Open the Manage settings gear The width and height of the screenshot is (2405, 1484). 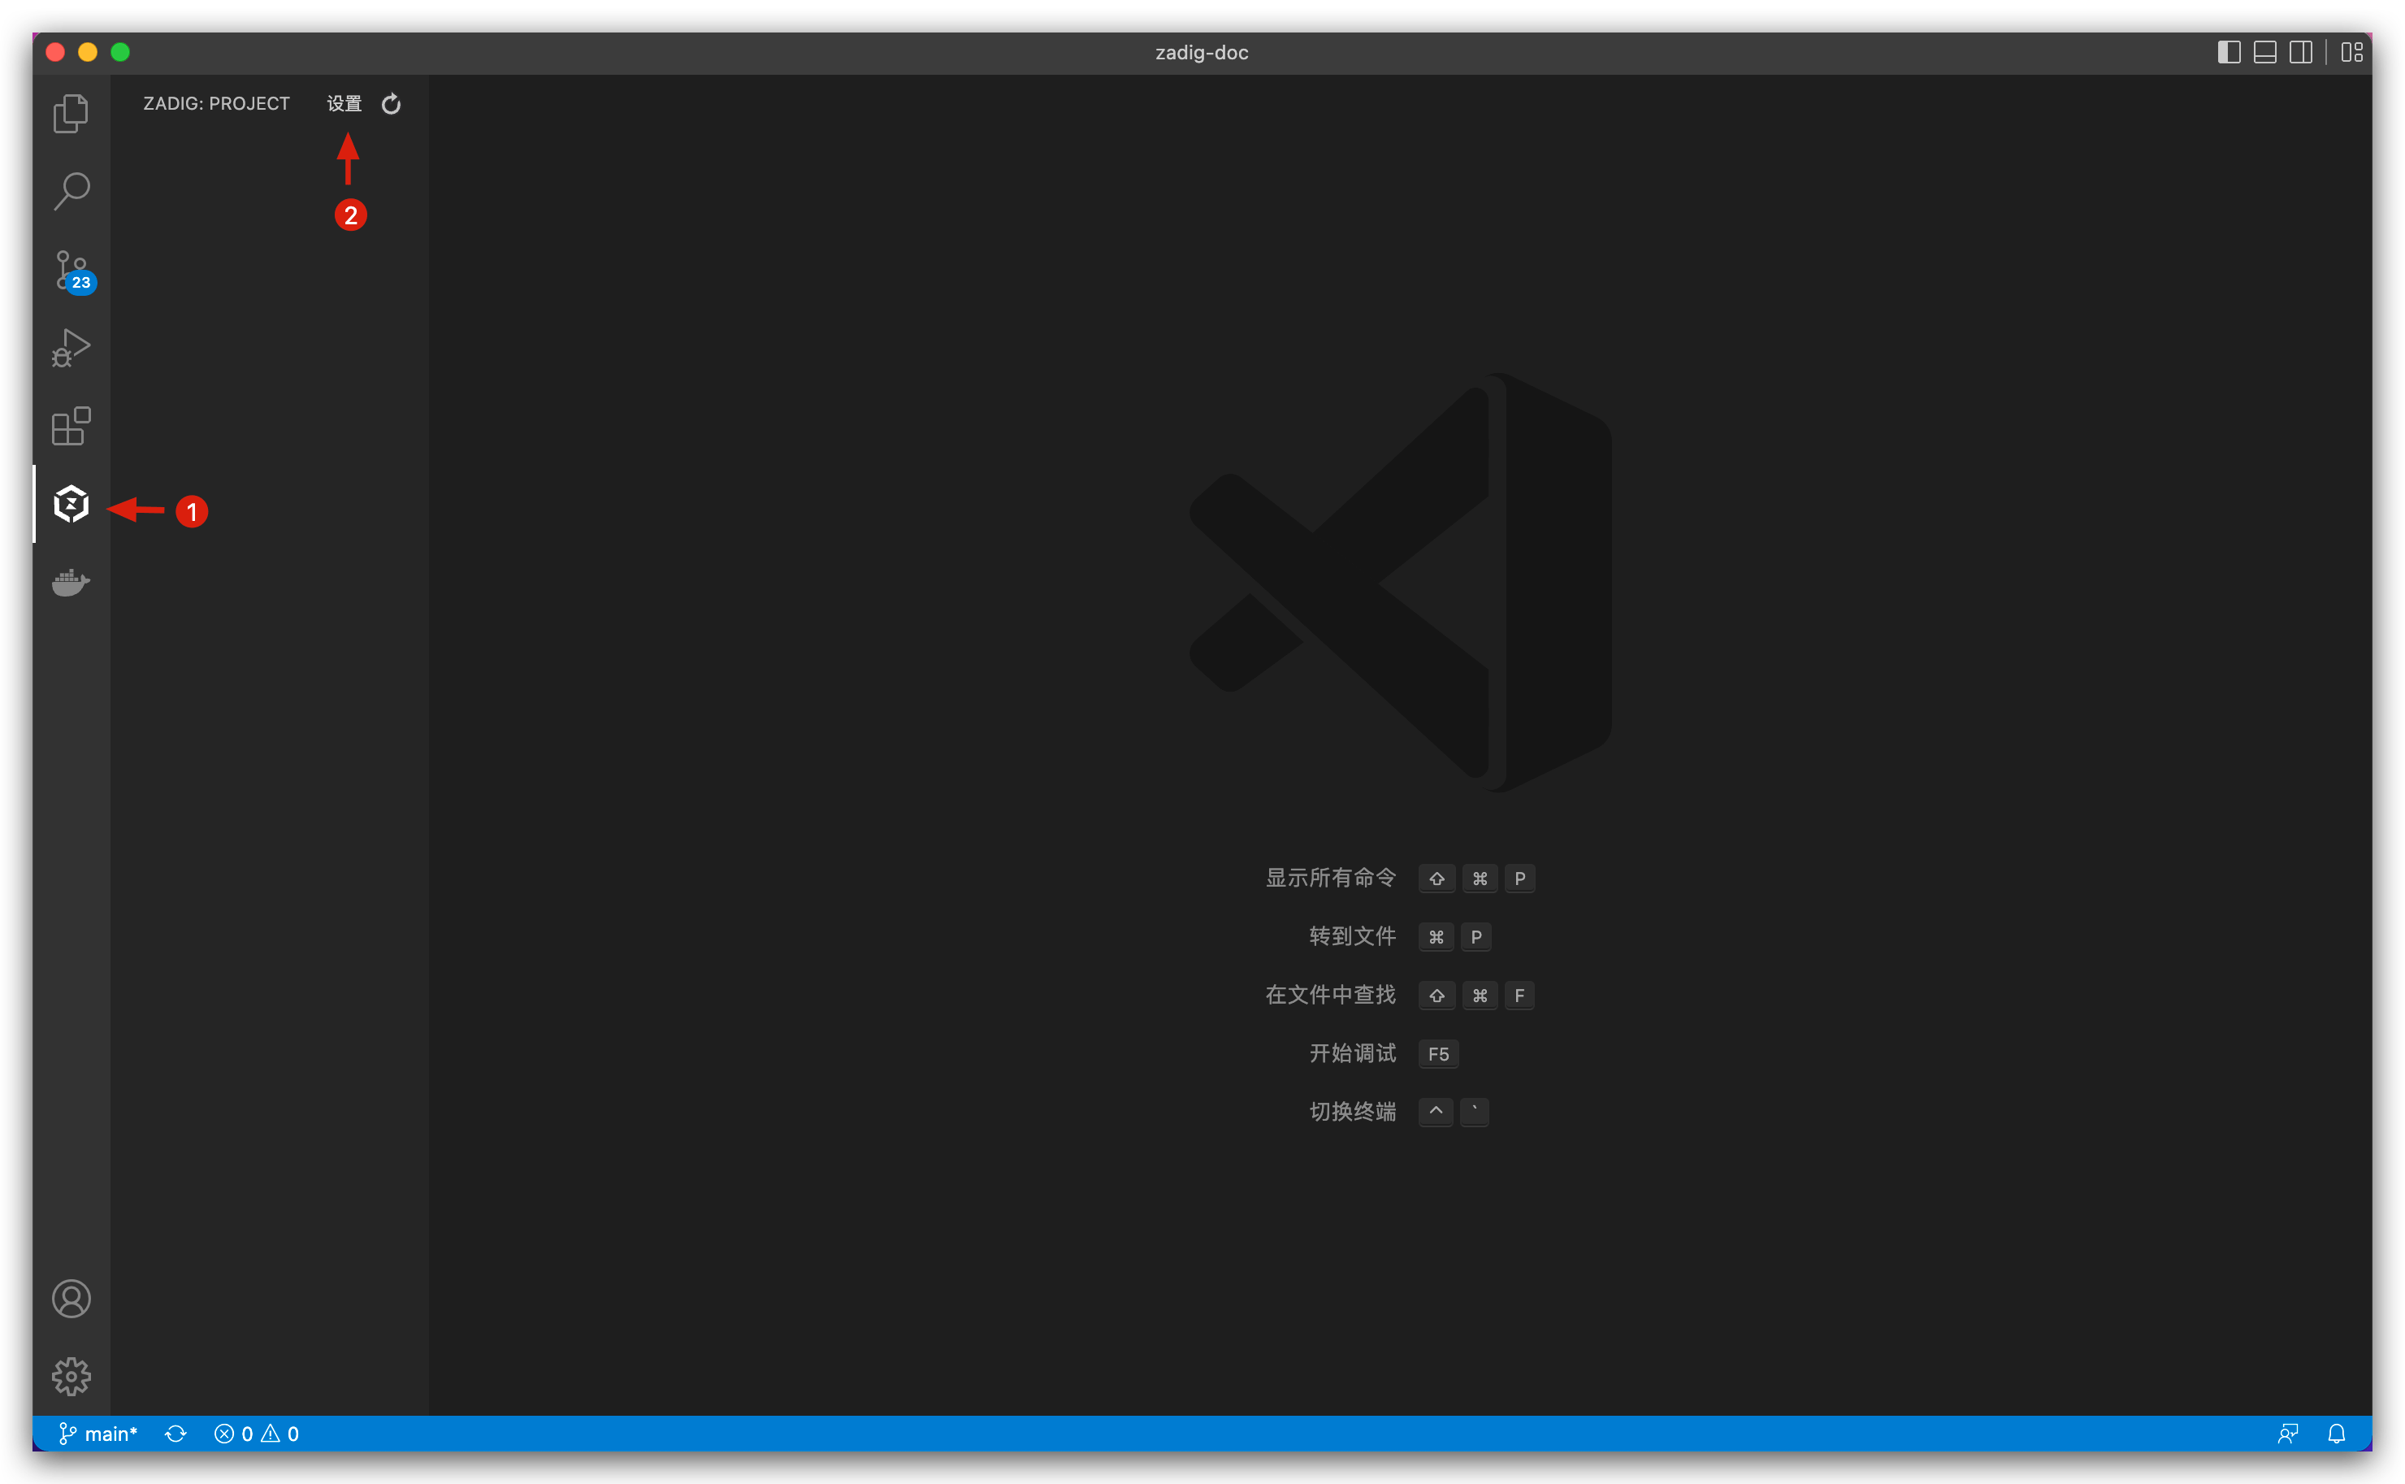[x=71, y=1376]
